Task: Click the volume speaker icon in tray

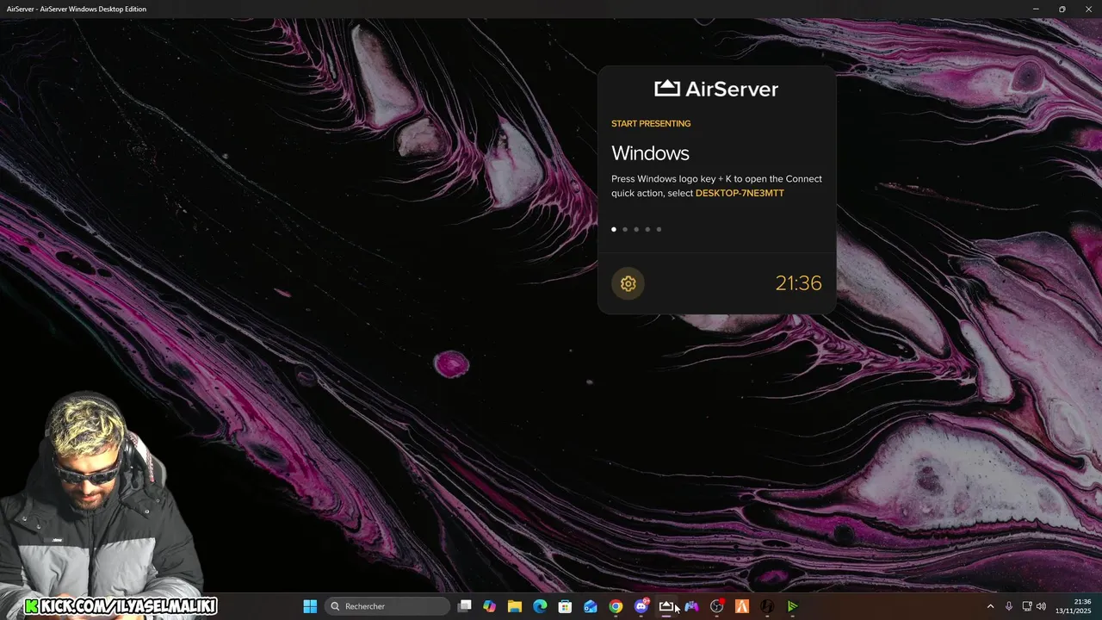Action: pyautogui.click(x=1042, y=606)
